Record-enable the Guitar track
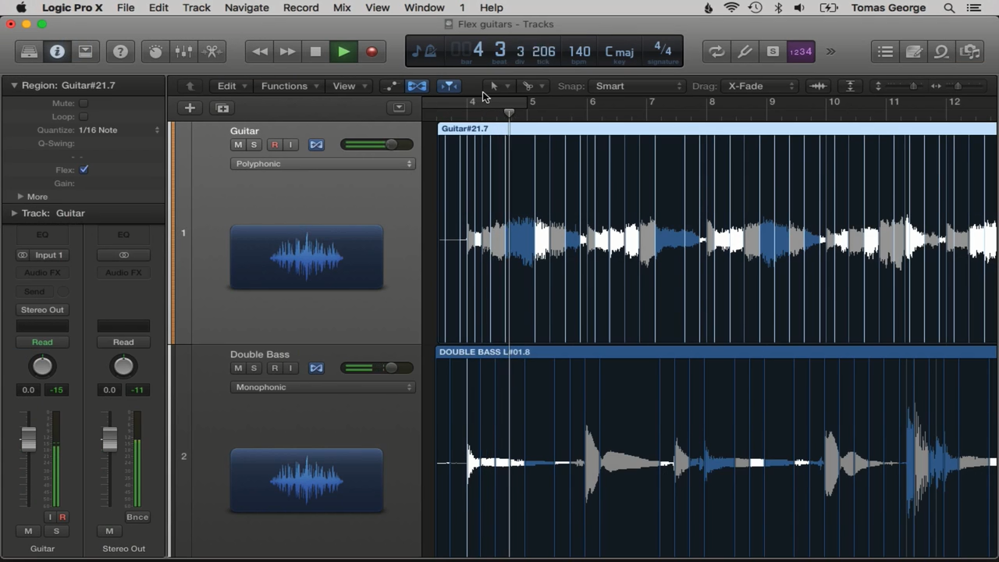Viewport: 999px width, 562px height. pos(275,144)
